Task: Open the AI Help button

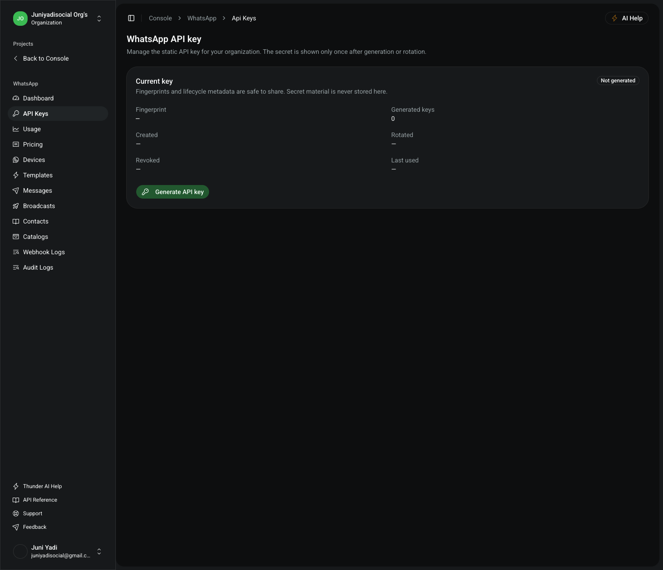Action: coord(627,18)
